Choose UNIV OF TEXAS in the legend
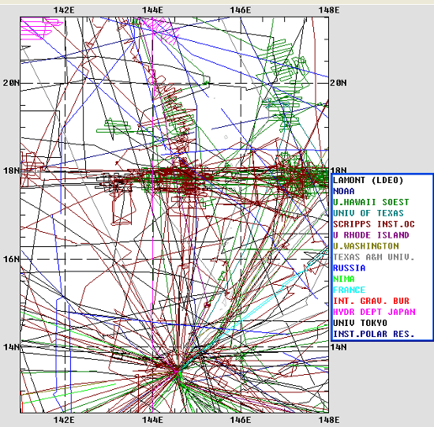The width and height of the screenshot is (434, 427). point(369,213)
